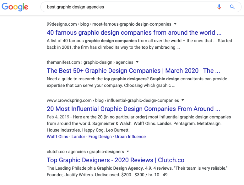Open '40 famous graphic design companies' result

pos(134,33)
